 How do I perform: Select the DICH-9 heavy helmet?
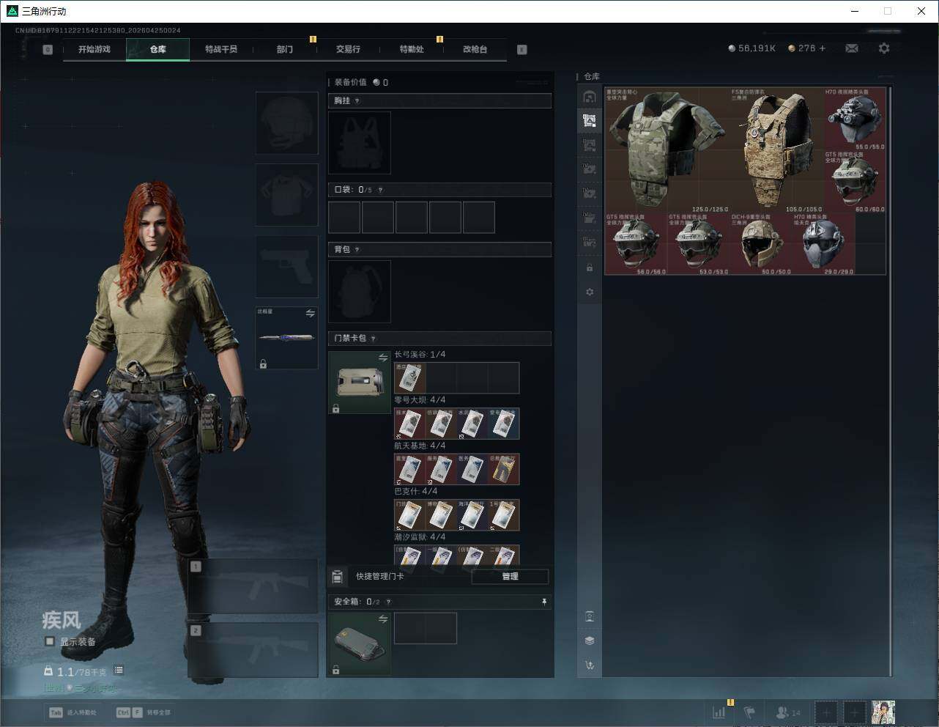pos(761,244)
